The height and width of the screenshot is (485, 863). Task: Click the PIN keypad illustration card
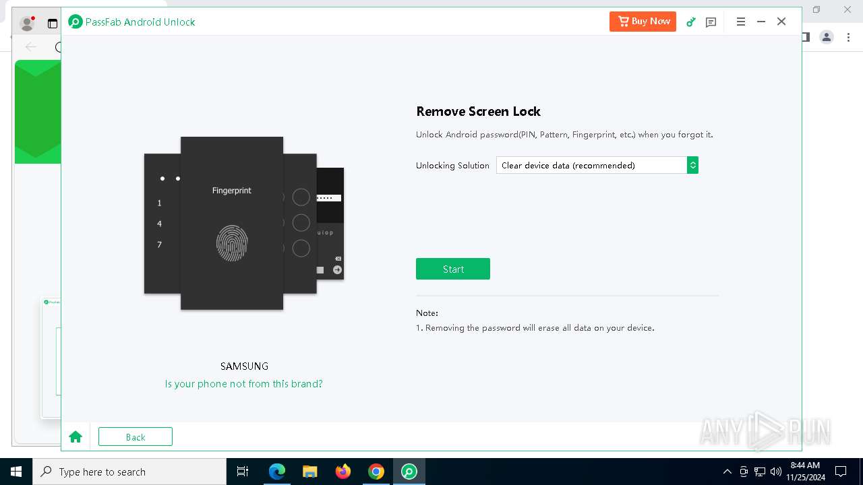(162, 224)
